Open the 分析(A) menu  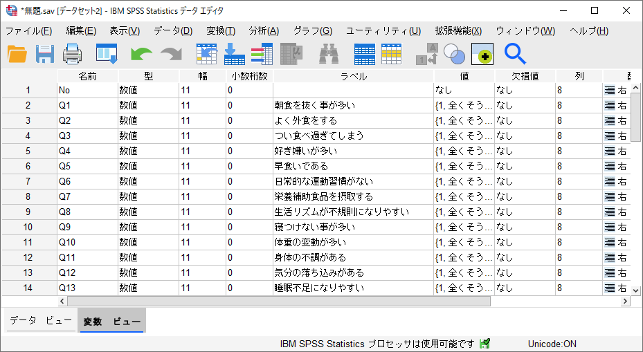[x=264, y=30]
